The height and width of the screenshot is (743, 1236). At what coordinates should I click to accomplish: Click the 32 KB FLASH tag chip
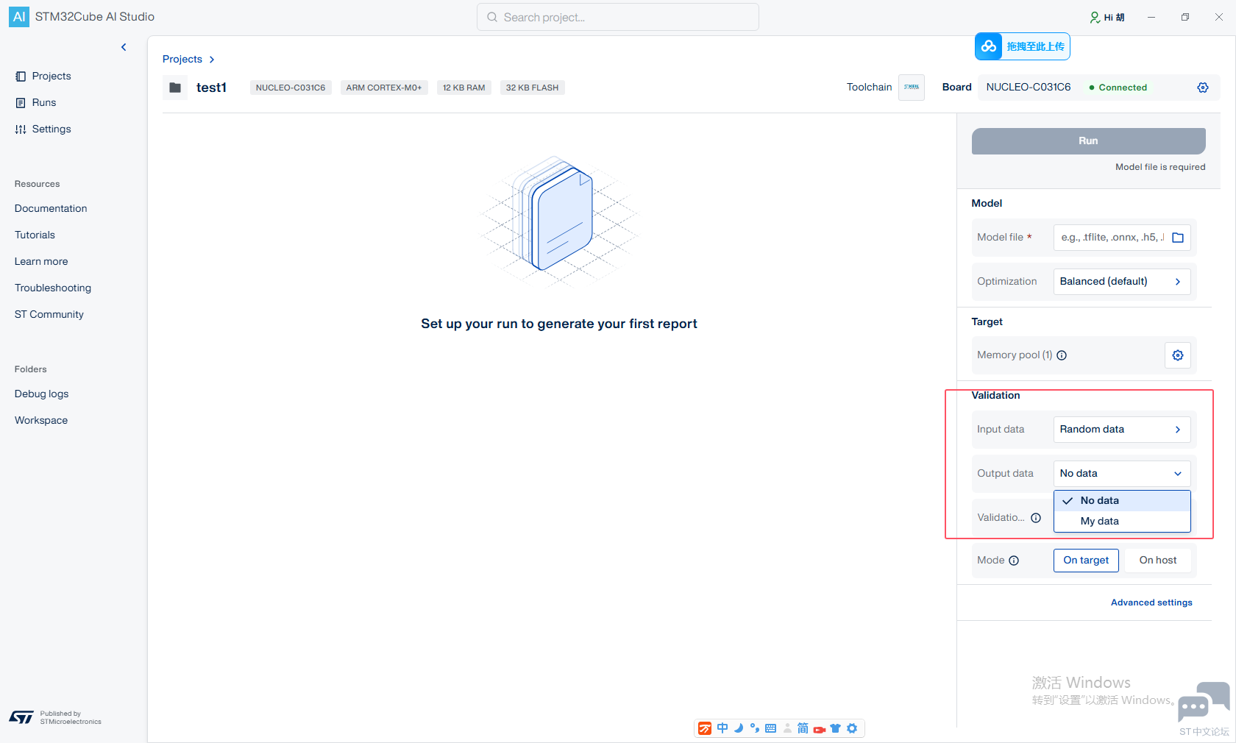[x=532, y=88]
